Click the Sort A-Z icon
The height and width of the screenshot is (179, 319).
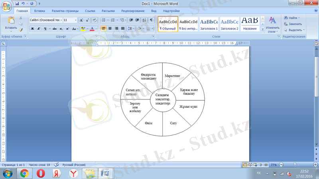click(144, 20)
